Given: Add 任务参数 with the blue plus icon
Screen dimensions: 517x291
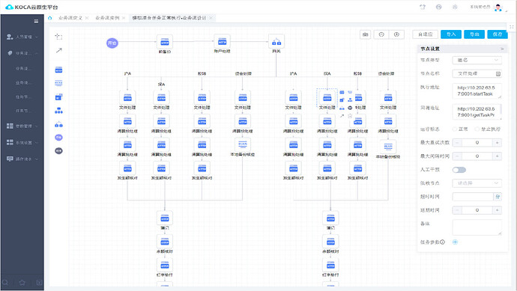Looking at the screenshot, I should [455, 242].
